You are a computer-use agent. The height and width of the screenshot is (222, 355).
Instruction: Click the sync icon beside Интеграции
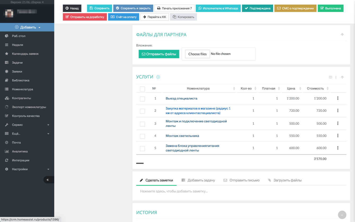7,160
